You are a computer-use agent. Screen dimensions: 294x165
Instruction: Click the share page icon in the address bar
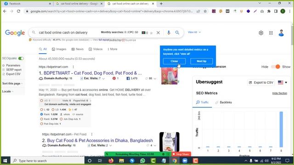click(x=198, y=11)
